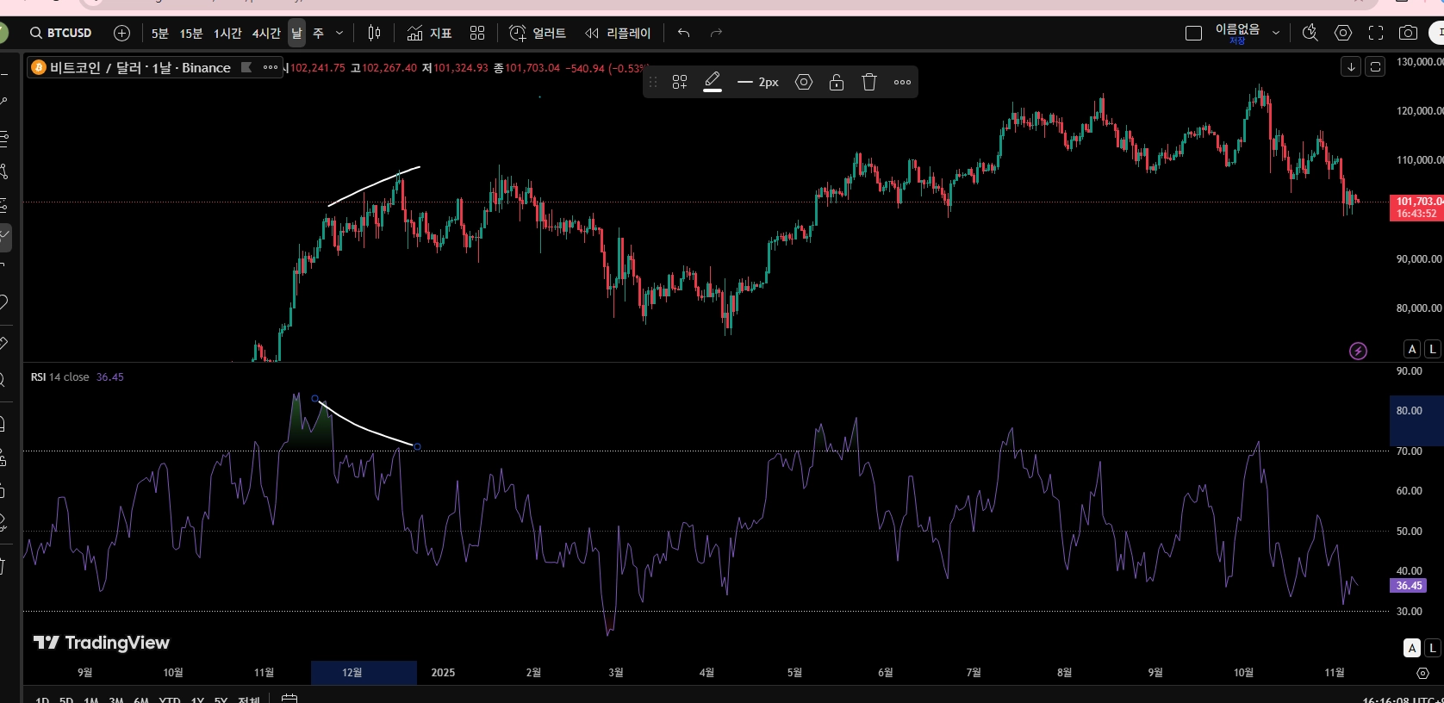The image size is (1444, 703).
Task: Delete selected drawing with trash icon
Action: (869, 82)
